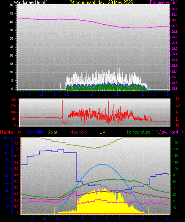
Task: Click barometer axis value 29.9
Action: tap(174, 26)
